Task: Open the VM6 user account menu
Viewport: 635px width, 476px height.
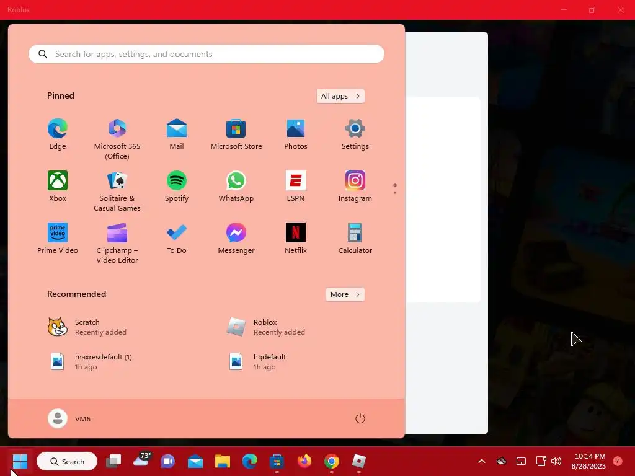Action: 69,418
